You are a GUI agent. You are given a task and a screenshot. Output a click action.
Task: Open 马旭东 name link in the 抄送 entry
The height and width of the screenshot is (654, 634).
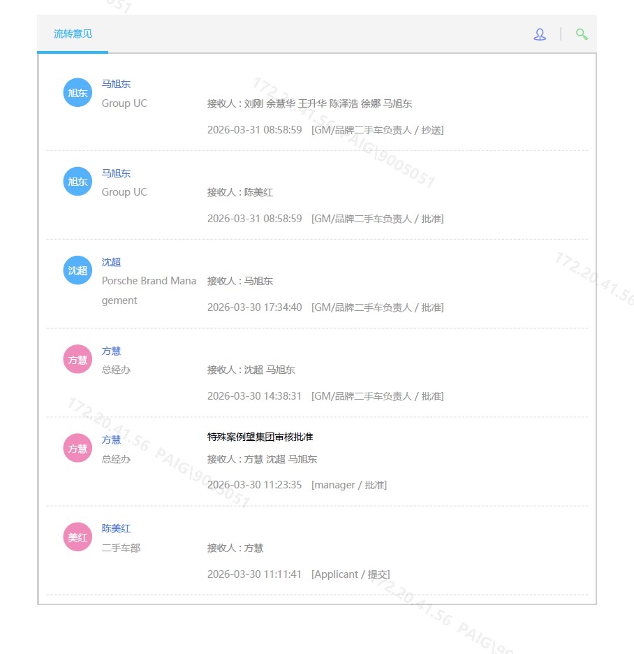point(116,84)
